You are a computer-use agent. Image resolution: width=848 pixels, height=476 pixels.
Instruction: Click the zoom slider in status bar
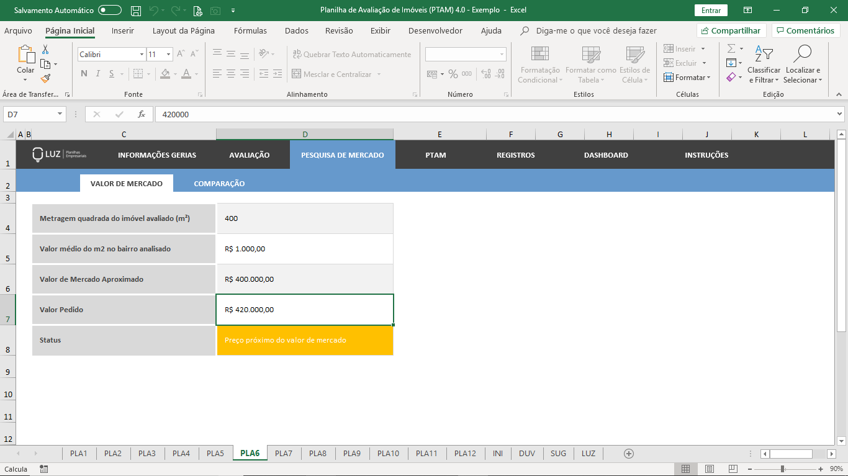click(x=782, y=469)
